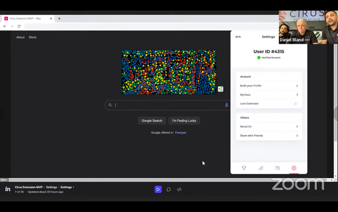Click the microphone voice search icon
The height and width of the screenshot is (212, 338).
point(227,105)
